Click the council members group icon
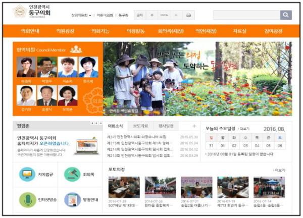303x218 pixels. (x=76, y=49)
